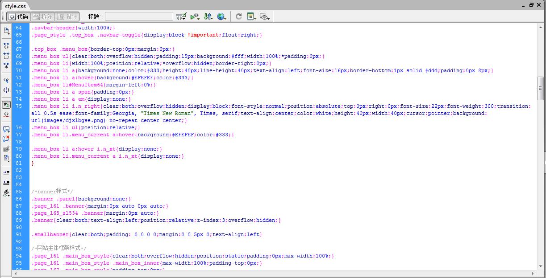Open the file management menu

point(208,16)
